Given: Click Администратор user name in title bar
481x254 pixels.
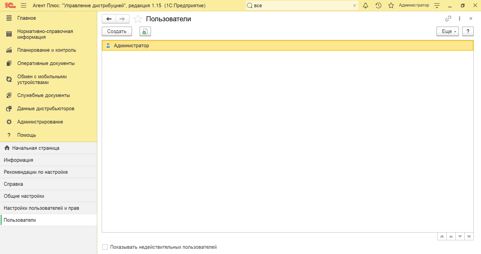Looking at the screenshot, I should 414,5.
